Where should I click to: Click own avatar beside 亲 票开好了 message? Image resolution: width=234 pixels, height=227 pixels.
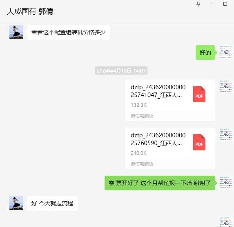coord(226,183)
